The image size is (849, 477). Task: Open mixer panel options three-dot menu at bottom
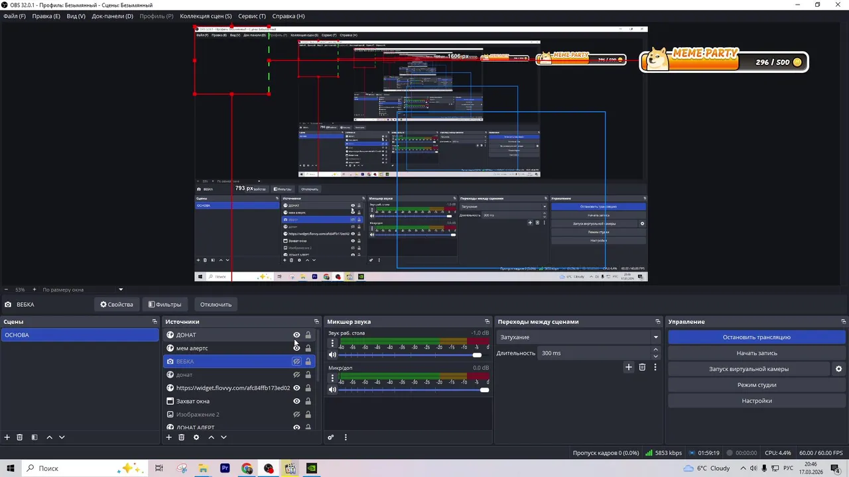pyautogui.click(x=346, y=437)
